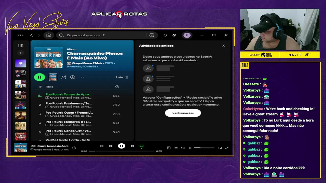The image size is (326, 183).
Task: Skip to previous track
Action: [x=111, y=146]
